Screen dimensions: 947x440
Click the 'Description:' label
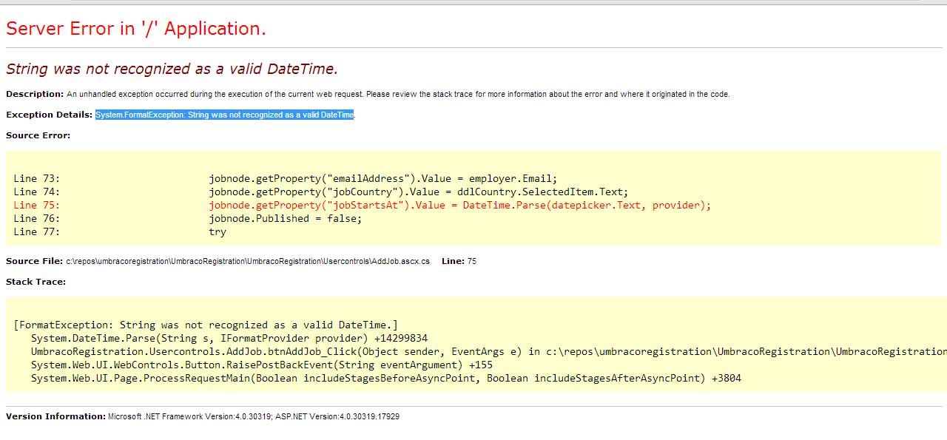(35, 94)
